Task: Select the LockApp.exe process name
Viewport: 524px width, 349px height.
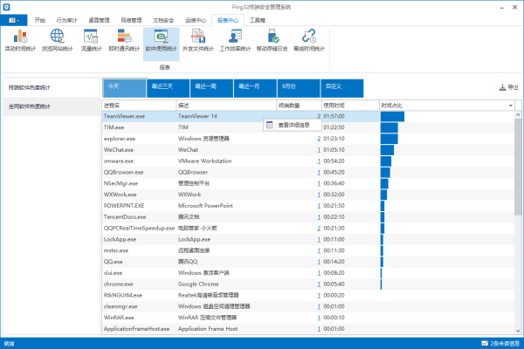Action: [120, 239]
